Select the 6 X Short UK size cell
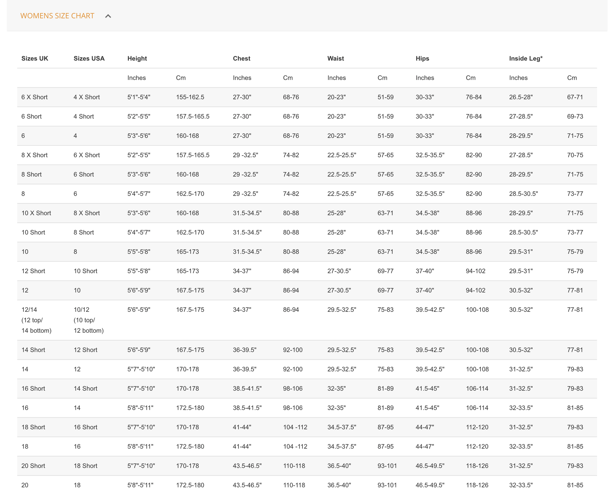Image resolution: width=608 pixels, height=493 pixels. 34,97
